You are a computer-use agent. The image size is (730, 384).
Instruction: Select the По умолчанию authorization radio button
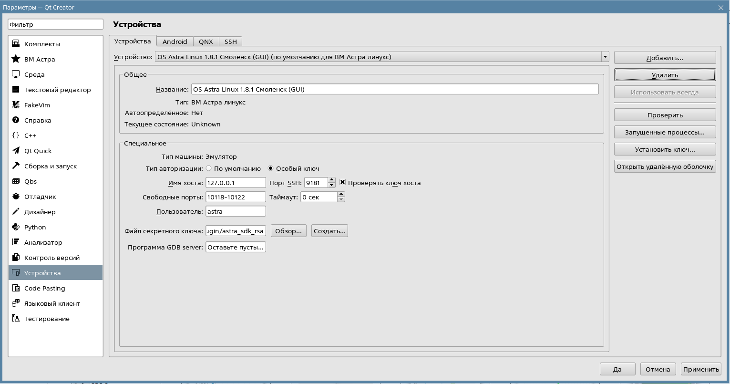(x=209, y=168)
